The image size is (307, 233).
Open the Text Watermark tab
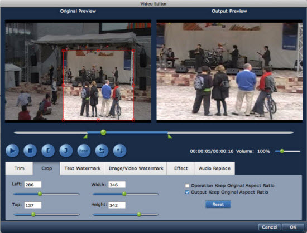(x=82, y=168)
